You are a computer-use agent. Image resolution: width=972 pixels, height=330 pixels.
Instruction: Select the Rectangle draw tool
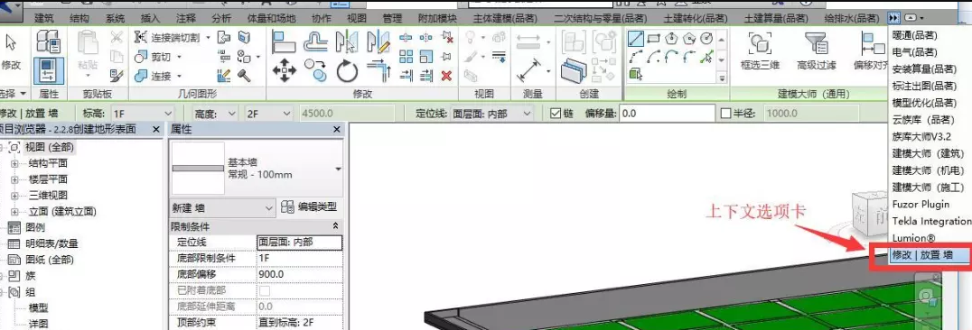coord(653,39)
